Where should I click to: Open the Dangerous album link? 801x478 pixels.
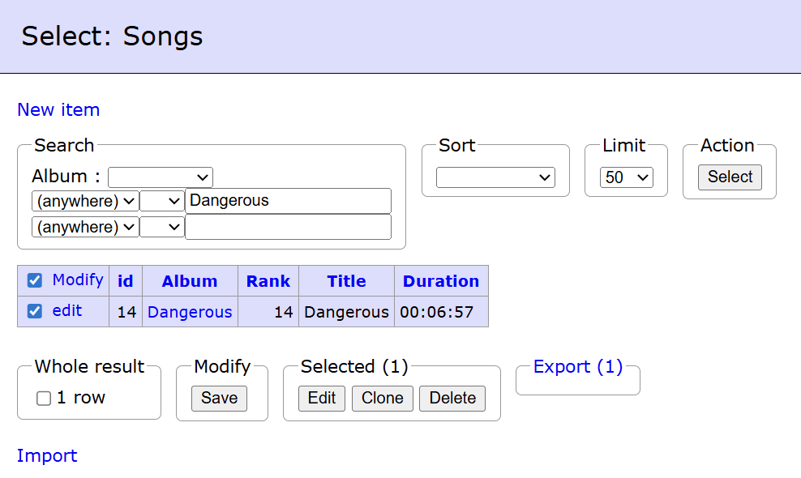pyautogui.click(x=189, y=311)
